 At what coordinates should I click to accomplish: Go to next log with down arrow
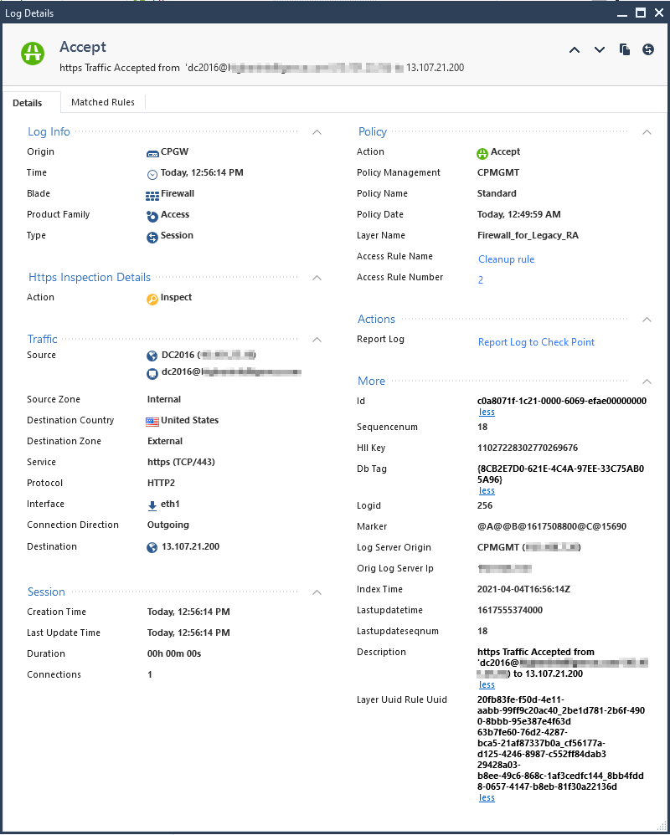click(600, 50)
